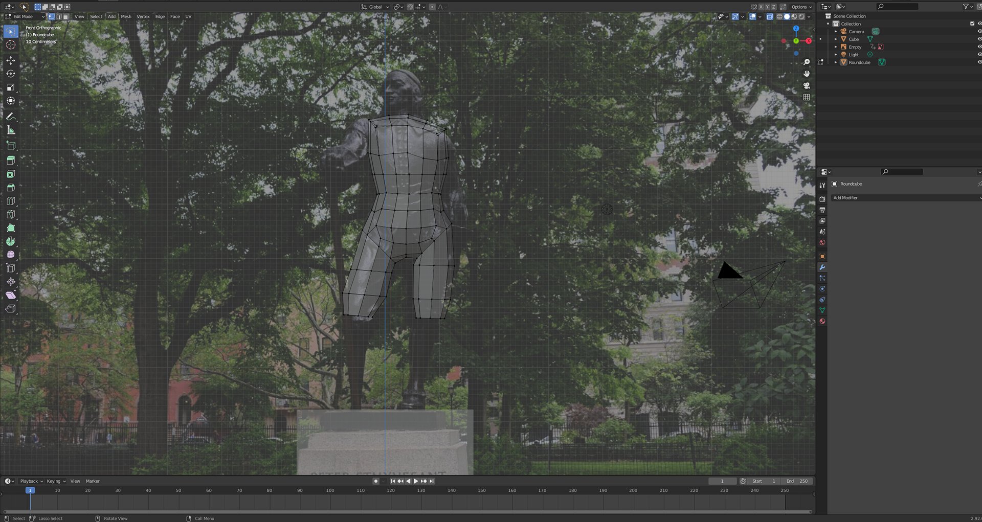This screenshot has height=522, width=982.
Task: Expand the Roundcube outliner item
Action: (836, 62)
